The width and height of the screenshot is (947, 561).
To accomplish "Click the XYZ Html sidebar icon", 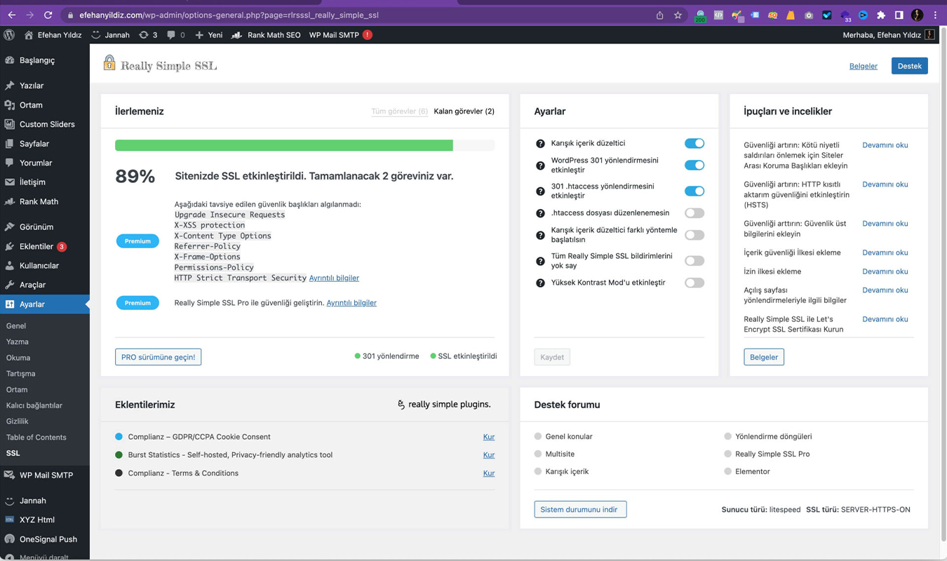I will point(10,520).
